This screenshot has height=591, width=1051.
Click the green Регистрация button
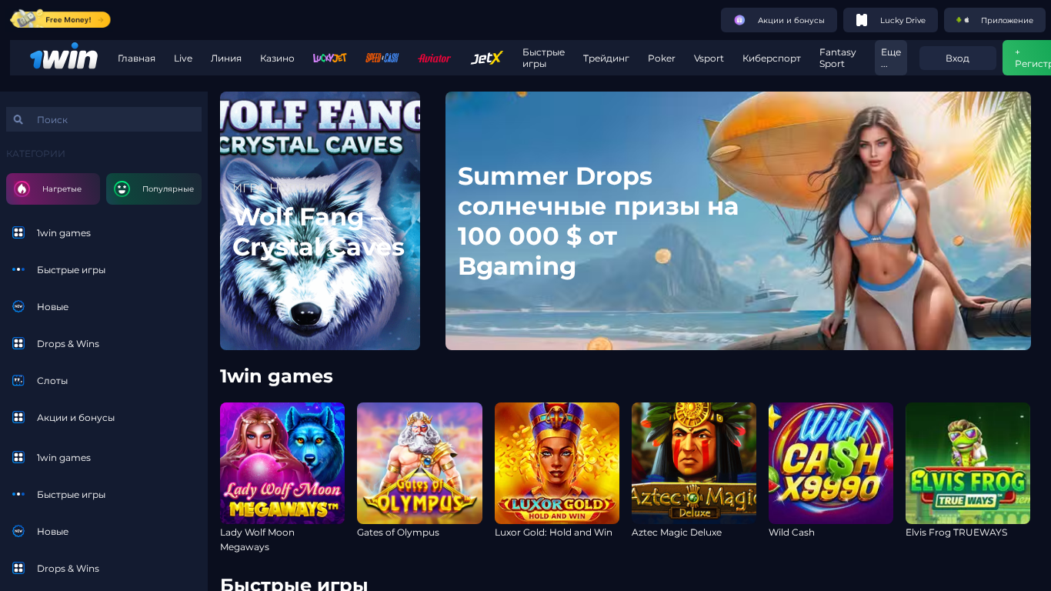(x=1027, y=58)
